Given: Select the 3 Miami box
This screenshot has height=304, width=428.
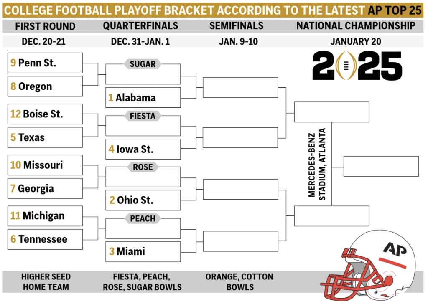Looking at the screenshot, I should 143,251.
